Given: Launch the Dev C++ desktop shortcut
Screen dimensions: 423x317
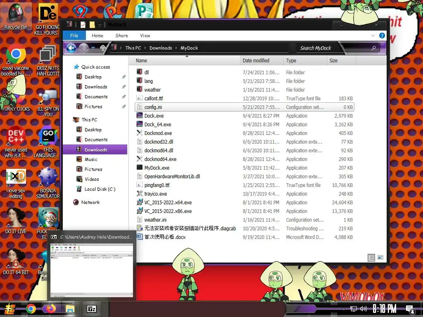Looking at the screenshot, I should click(x=16, y=142).
